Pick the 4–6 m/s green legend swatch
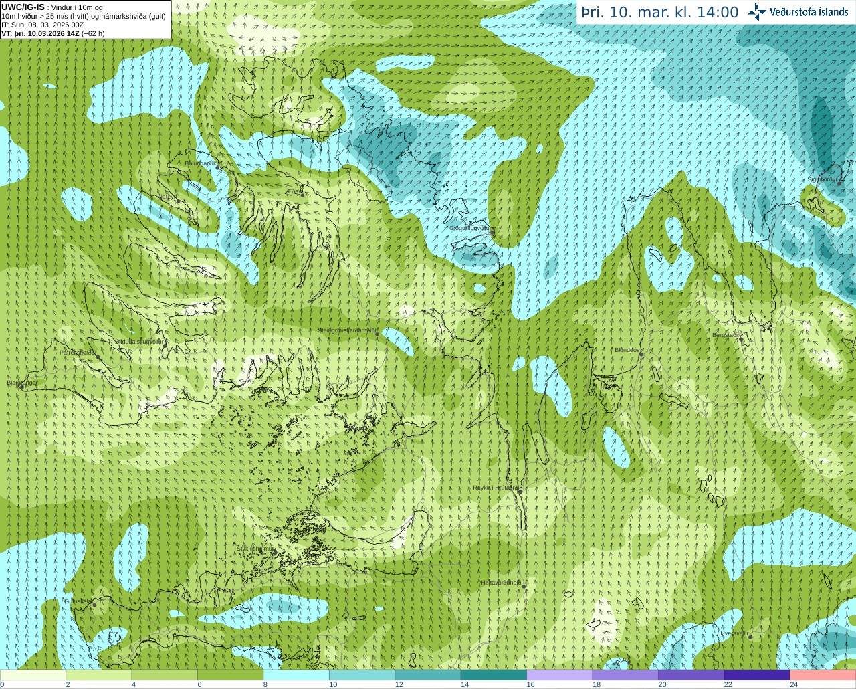This screenshot has width=856, height=689. coord(165,675)
